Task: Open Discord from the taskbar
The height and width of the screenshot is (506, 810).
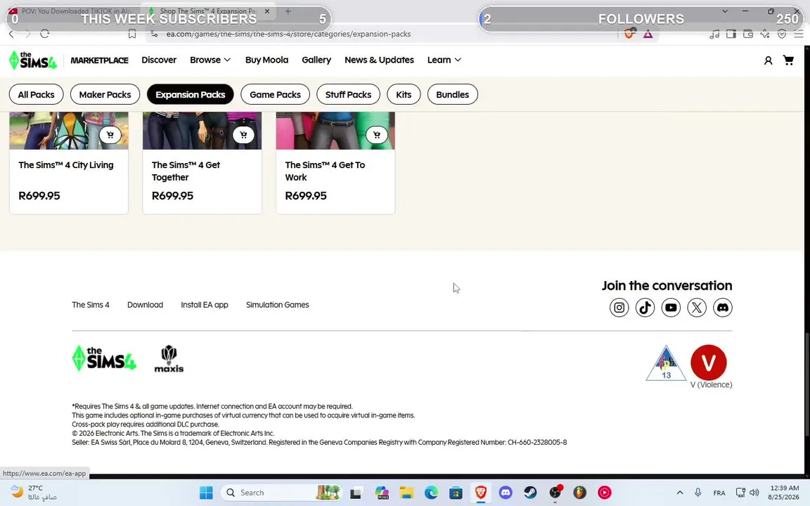Action: pyautogui.click(x=506, y=493)
